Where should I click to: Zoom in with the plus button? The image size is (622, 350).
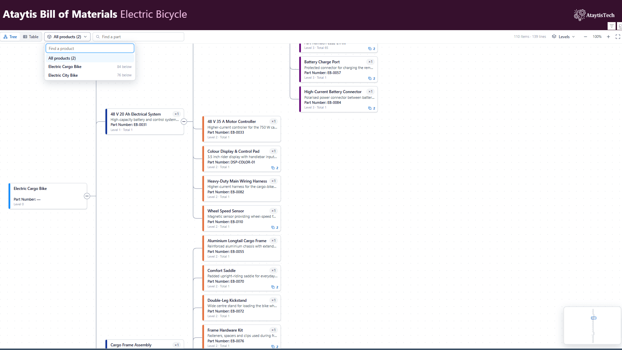pos(608,37)
